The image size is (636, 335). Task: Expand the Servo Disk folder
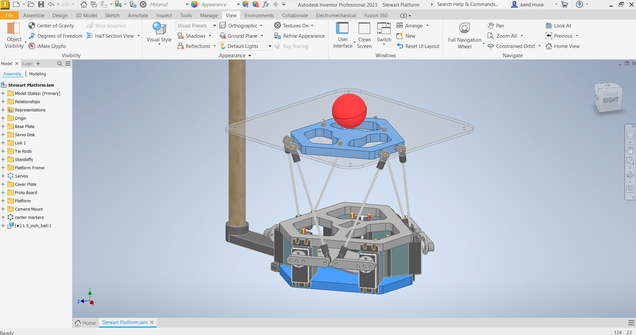pyautogui.click(x=3, y=135)
